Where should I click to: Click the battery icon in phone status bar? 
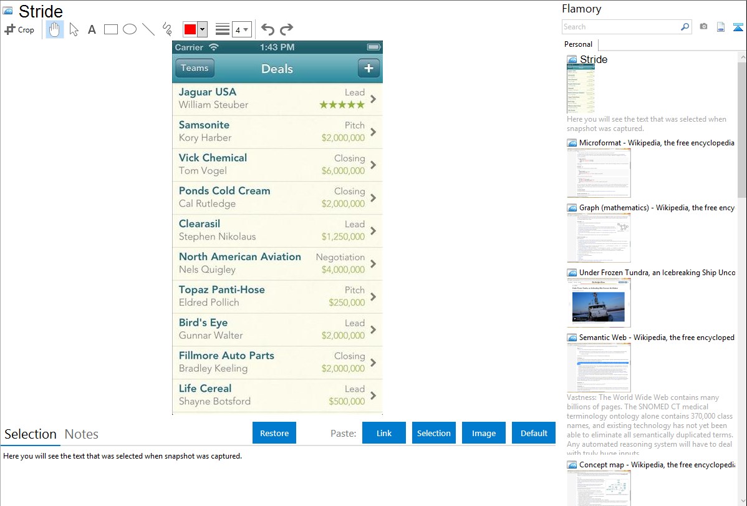click(x=374, y=47)
